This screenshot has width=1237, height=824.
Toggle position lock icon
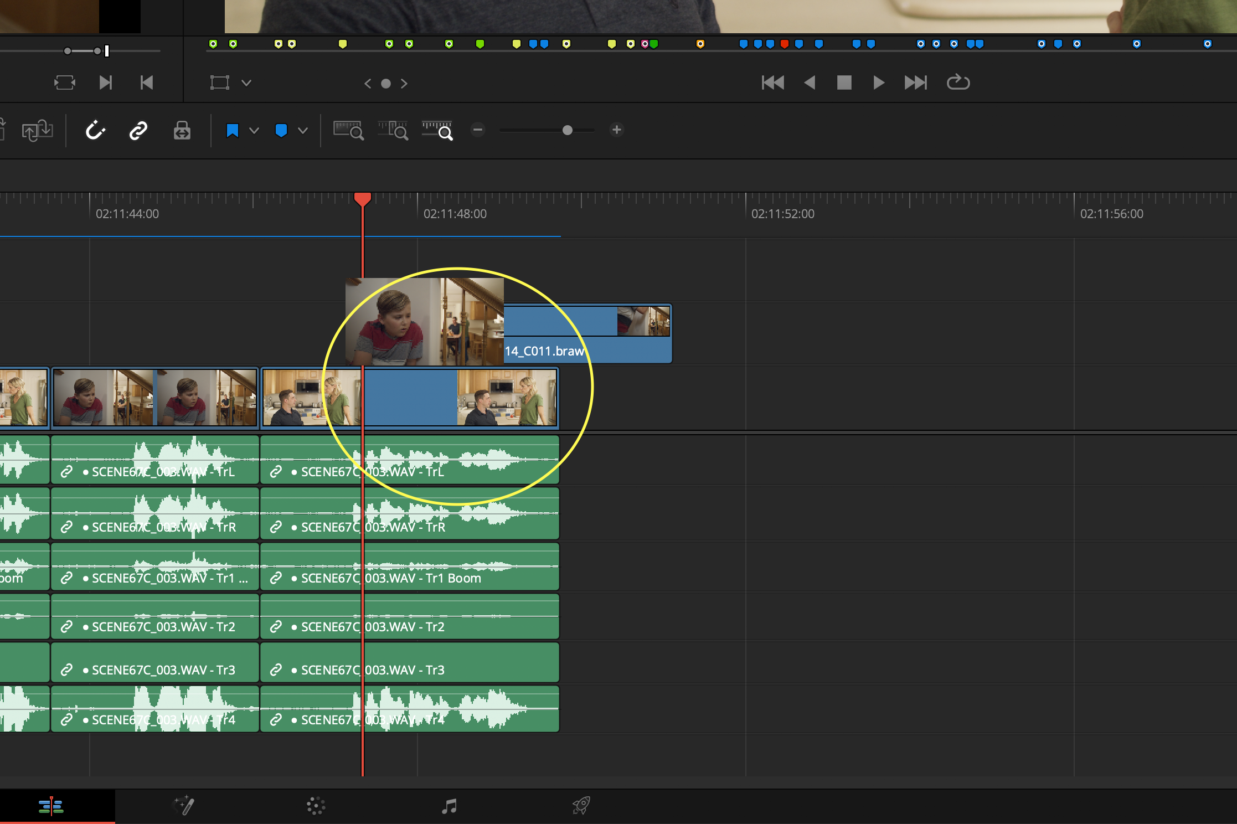click(182, 131)
